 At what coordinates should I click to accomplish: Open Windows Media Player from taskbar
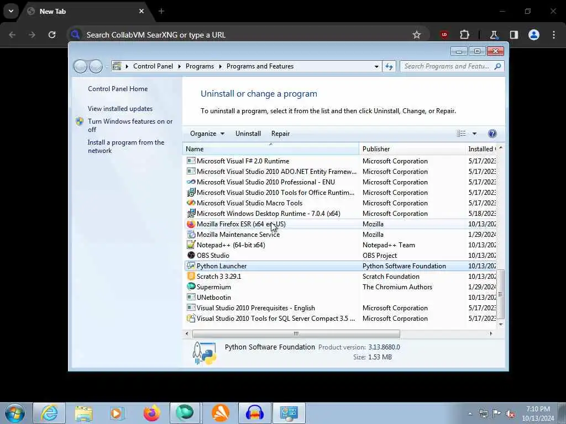click(x=117, y=413)
